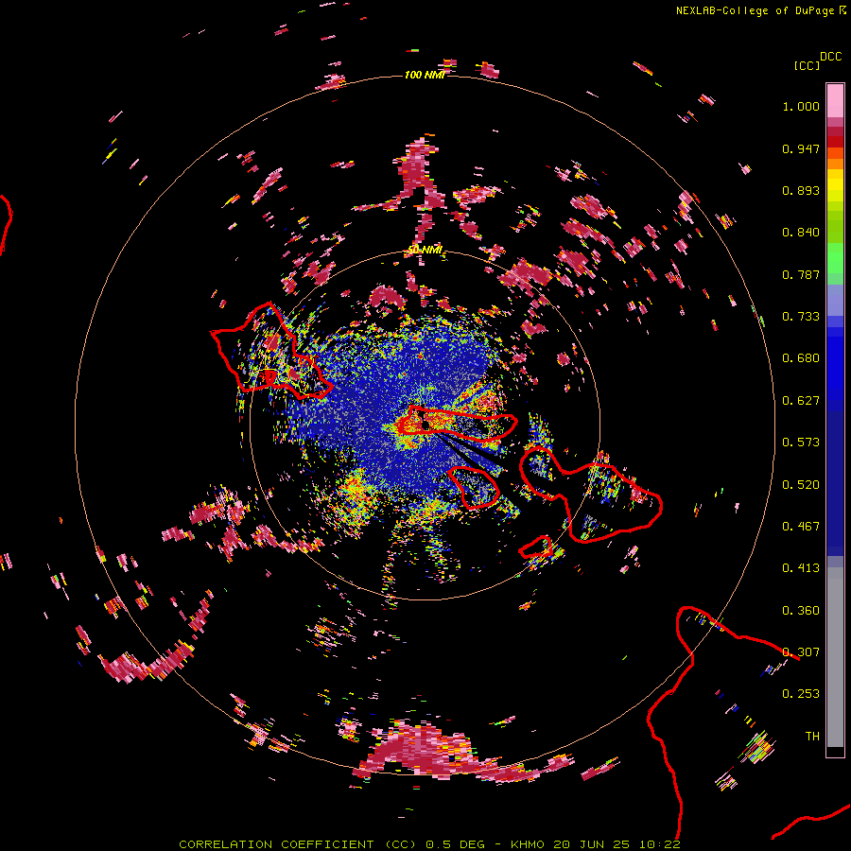Image resolution: width=851 pixels, height=851 pixels.
Task: Click the 10:22 timestamp
Action: 659,844
